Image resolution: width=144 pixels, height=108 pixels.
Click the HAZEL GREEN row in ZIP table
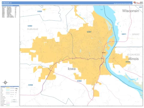click(x=9, y=16)
